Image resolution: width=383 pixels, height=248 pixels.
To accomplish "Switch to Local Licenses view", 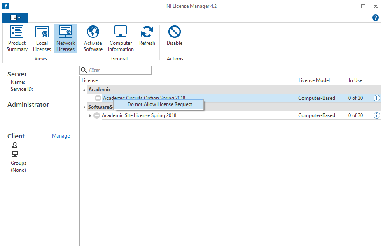I will [42, 39].
